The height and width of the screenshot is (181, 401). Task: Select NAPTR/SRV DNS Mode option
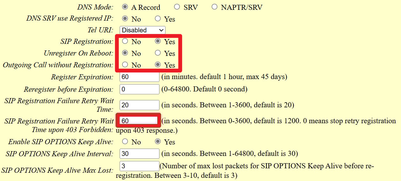215,7
